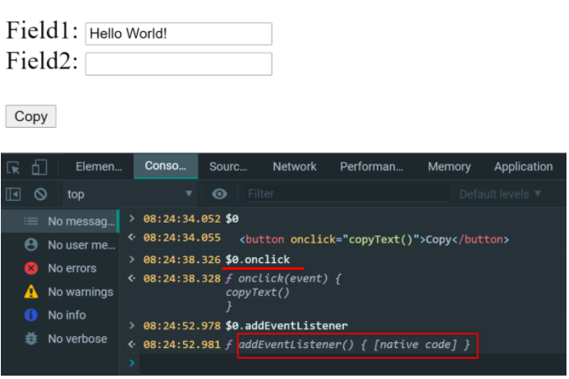This screenshot has width=569, height=379.
Task: Clear the console output
Action: click(40, 194)
